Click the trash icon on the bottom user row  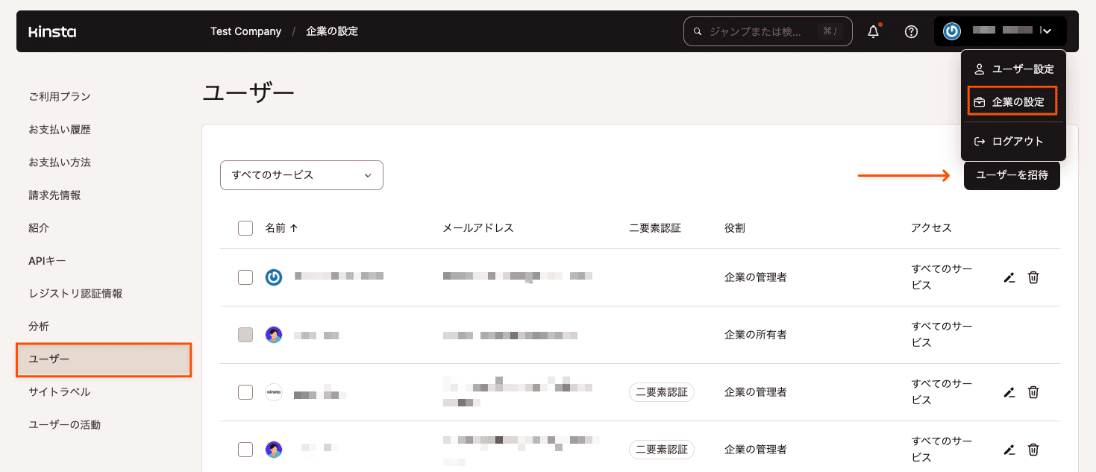(x=1033, y=449)
